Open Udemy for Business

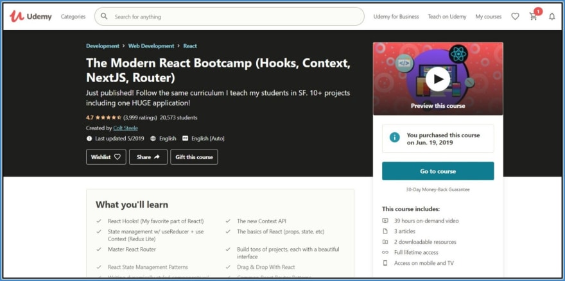tap(396, 17)
